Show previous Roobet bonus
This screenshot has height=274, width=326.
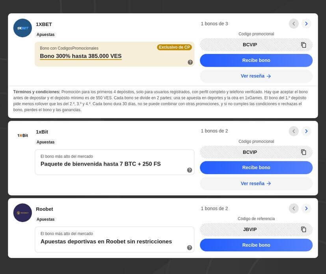[294, 208]
